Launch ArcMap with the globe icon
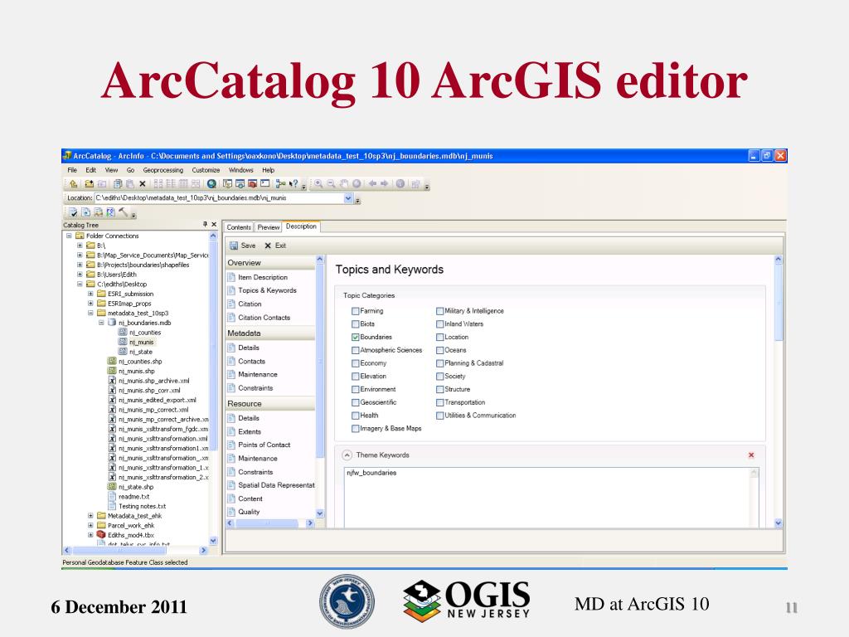The width and height of the screenshot is (849, 637). click(211, 183)
